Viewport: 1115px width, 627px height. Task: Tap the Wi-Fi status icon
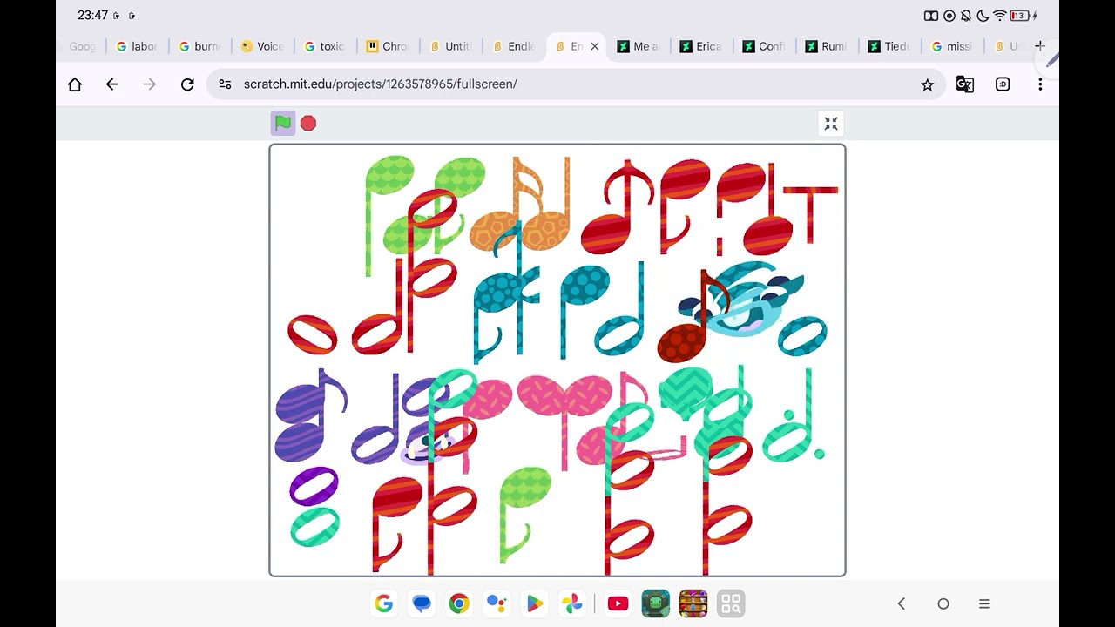(1000, 16)
